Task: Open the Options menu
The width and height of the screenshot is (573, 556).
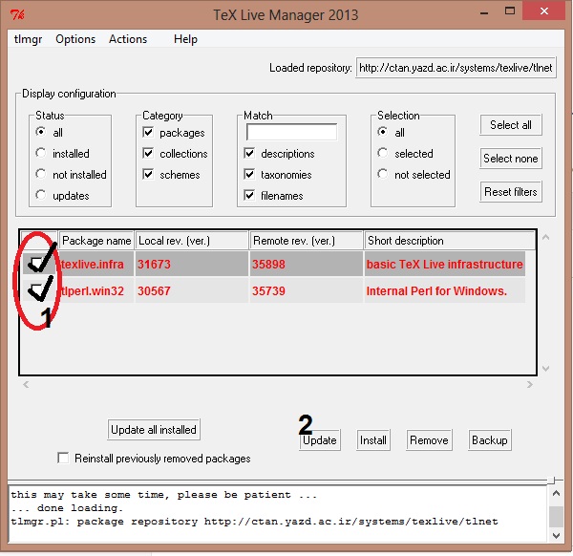Action: (75, 39)
